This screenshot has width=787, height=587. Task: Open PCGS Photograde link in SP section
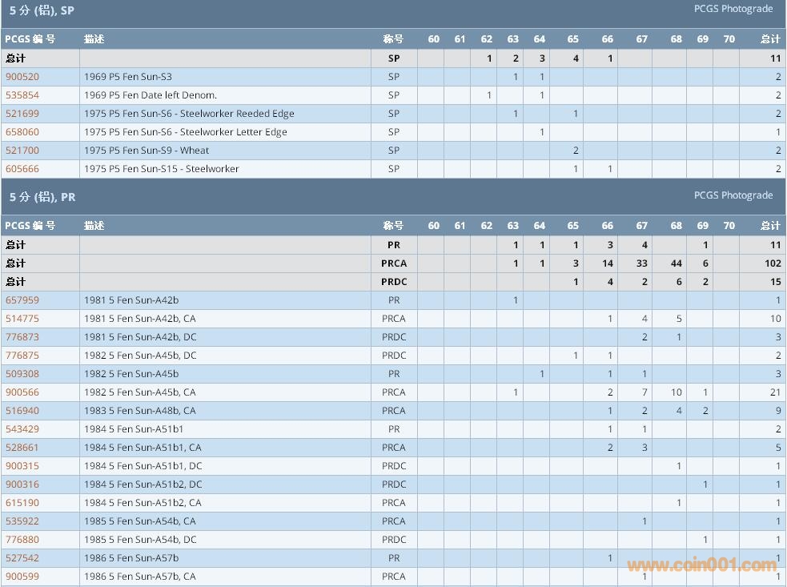pyautogui.click(x=733, y=9)
